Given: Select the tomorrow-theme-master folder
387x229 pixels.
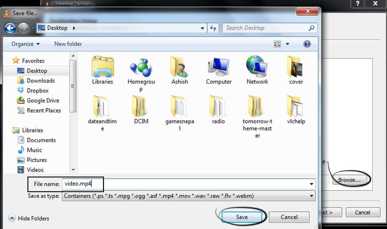Looking at the screenshot, I should (256, 106).
